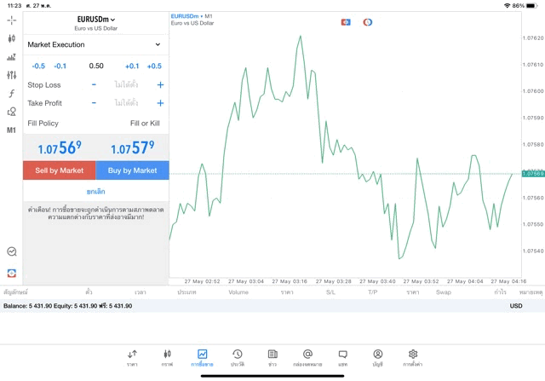Tap the red-blue square icon in lower sidebar

[x=11, y=273]
